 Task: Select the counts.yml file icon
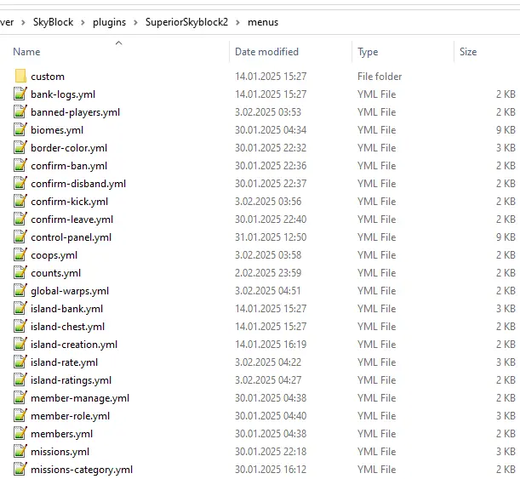20,273
